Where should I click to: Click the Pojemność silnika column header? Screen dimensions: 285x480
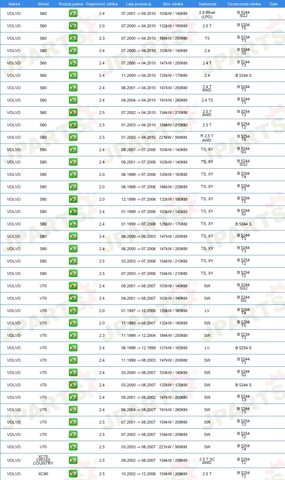click(x=102, y=4)
